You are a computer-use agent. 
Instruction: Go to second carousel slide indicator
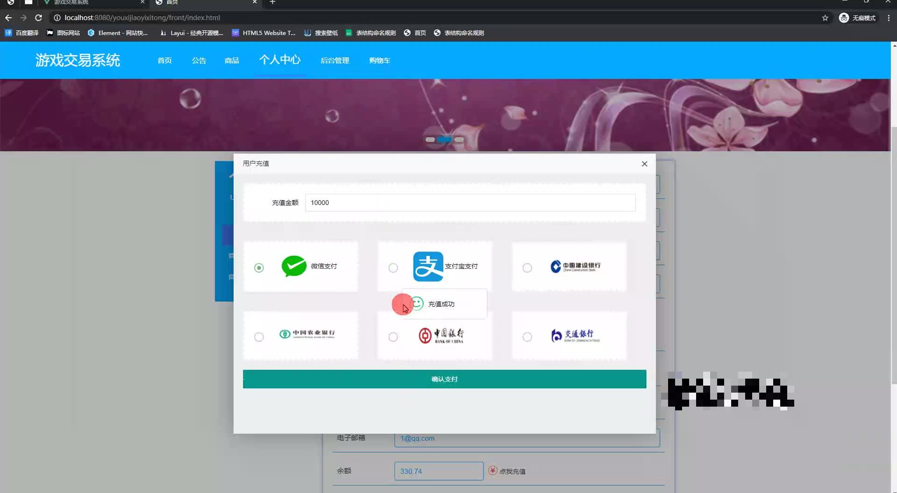[x=444, y=140]
